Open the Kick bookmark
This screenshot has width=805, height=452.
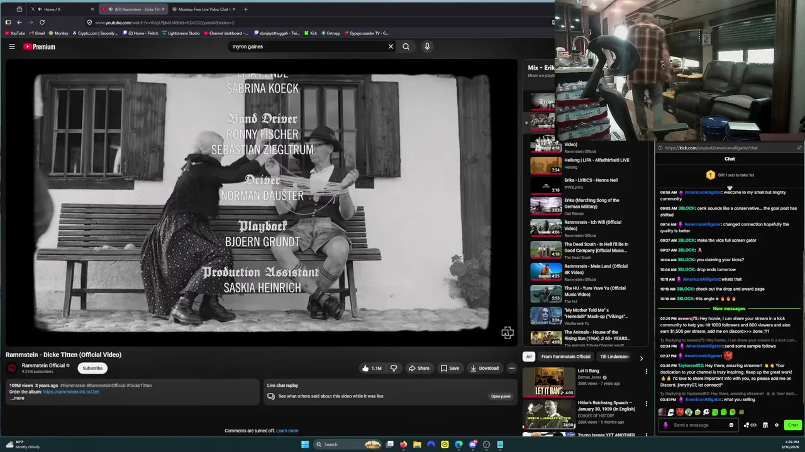[x=311, y=33]
